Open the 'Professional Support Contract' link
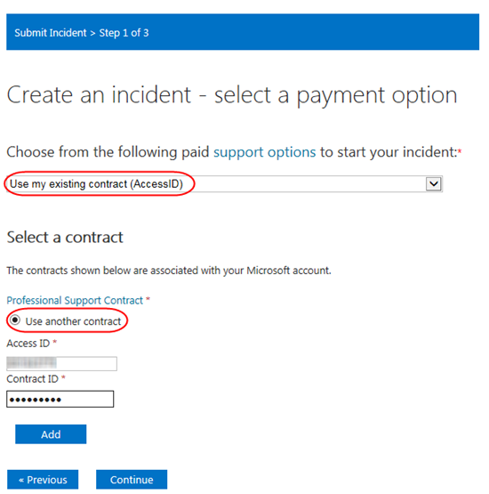The height and width of the screenshot is (494, 489). pyautogui.click(x=75, y=301)
